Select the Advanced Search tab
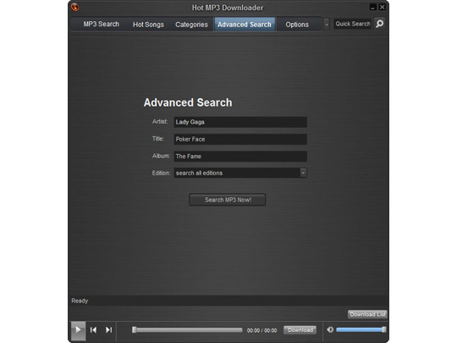Screen dimensions: 457x343 pyautogui.click(x=245, y=25)
